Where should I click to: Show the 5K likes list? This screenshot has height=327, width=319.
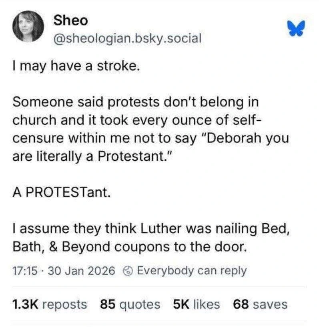pyautogui.click(x=197, y=304)
